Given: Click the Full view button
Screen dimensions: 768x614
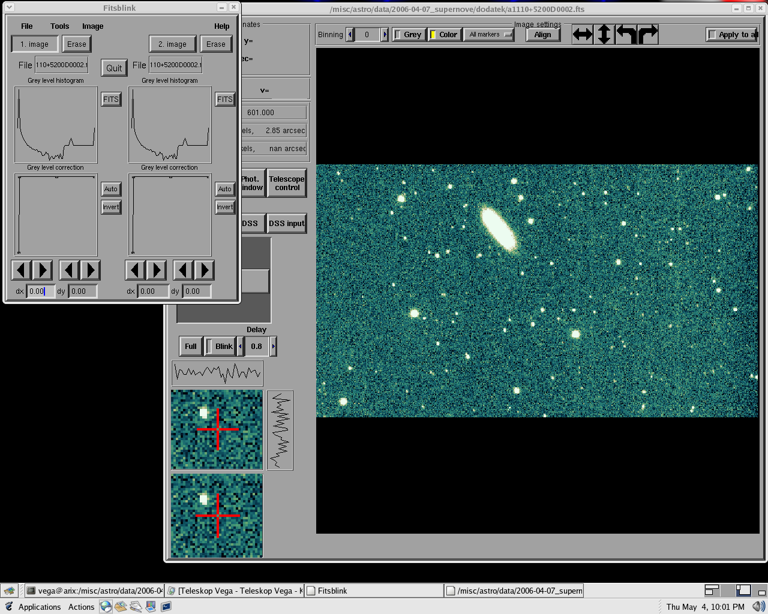Looking at the screenshot, I should tap(191, 347).
